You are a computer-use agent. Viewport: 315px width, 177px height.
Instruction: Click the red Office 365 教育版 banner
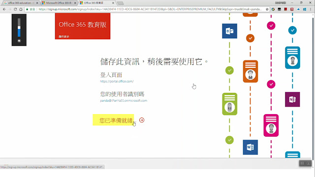(x=83, y=26)
